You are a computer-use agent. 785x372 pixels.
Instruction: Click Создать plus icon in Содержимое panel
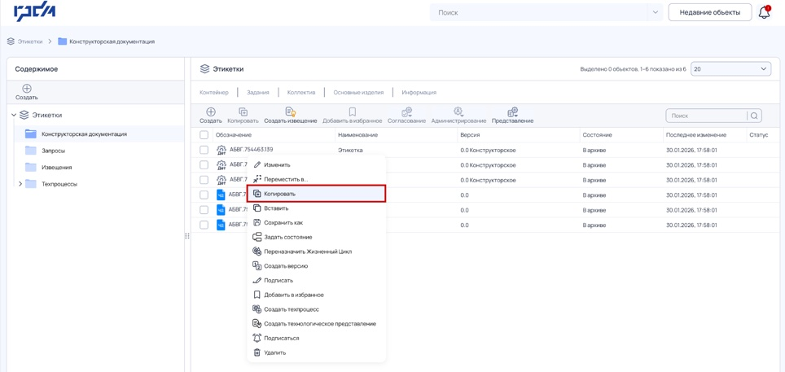(27, 89)
